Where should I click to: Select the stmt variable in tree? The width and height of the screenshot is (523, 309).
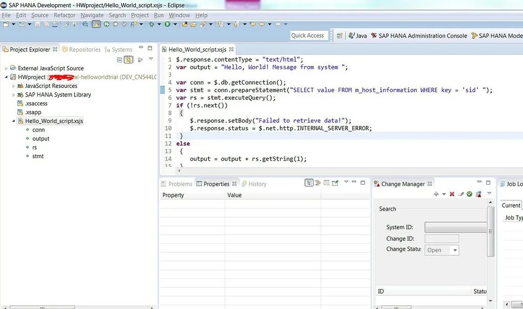[38, 156]
